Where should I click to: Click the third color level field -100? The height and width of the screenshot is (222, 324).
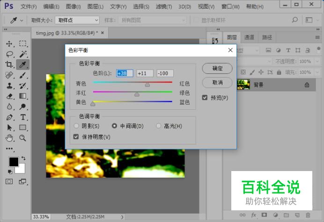165,73
